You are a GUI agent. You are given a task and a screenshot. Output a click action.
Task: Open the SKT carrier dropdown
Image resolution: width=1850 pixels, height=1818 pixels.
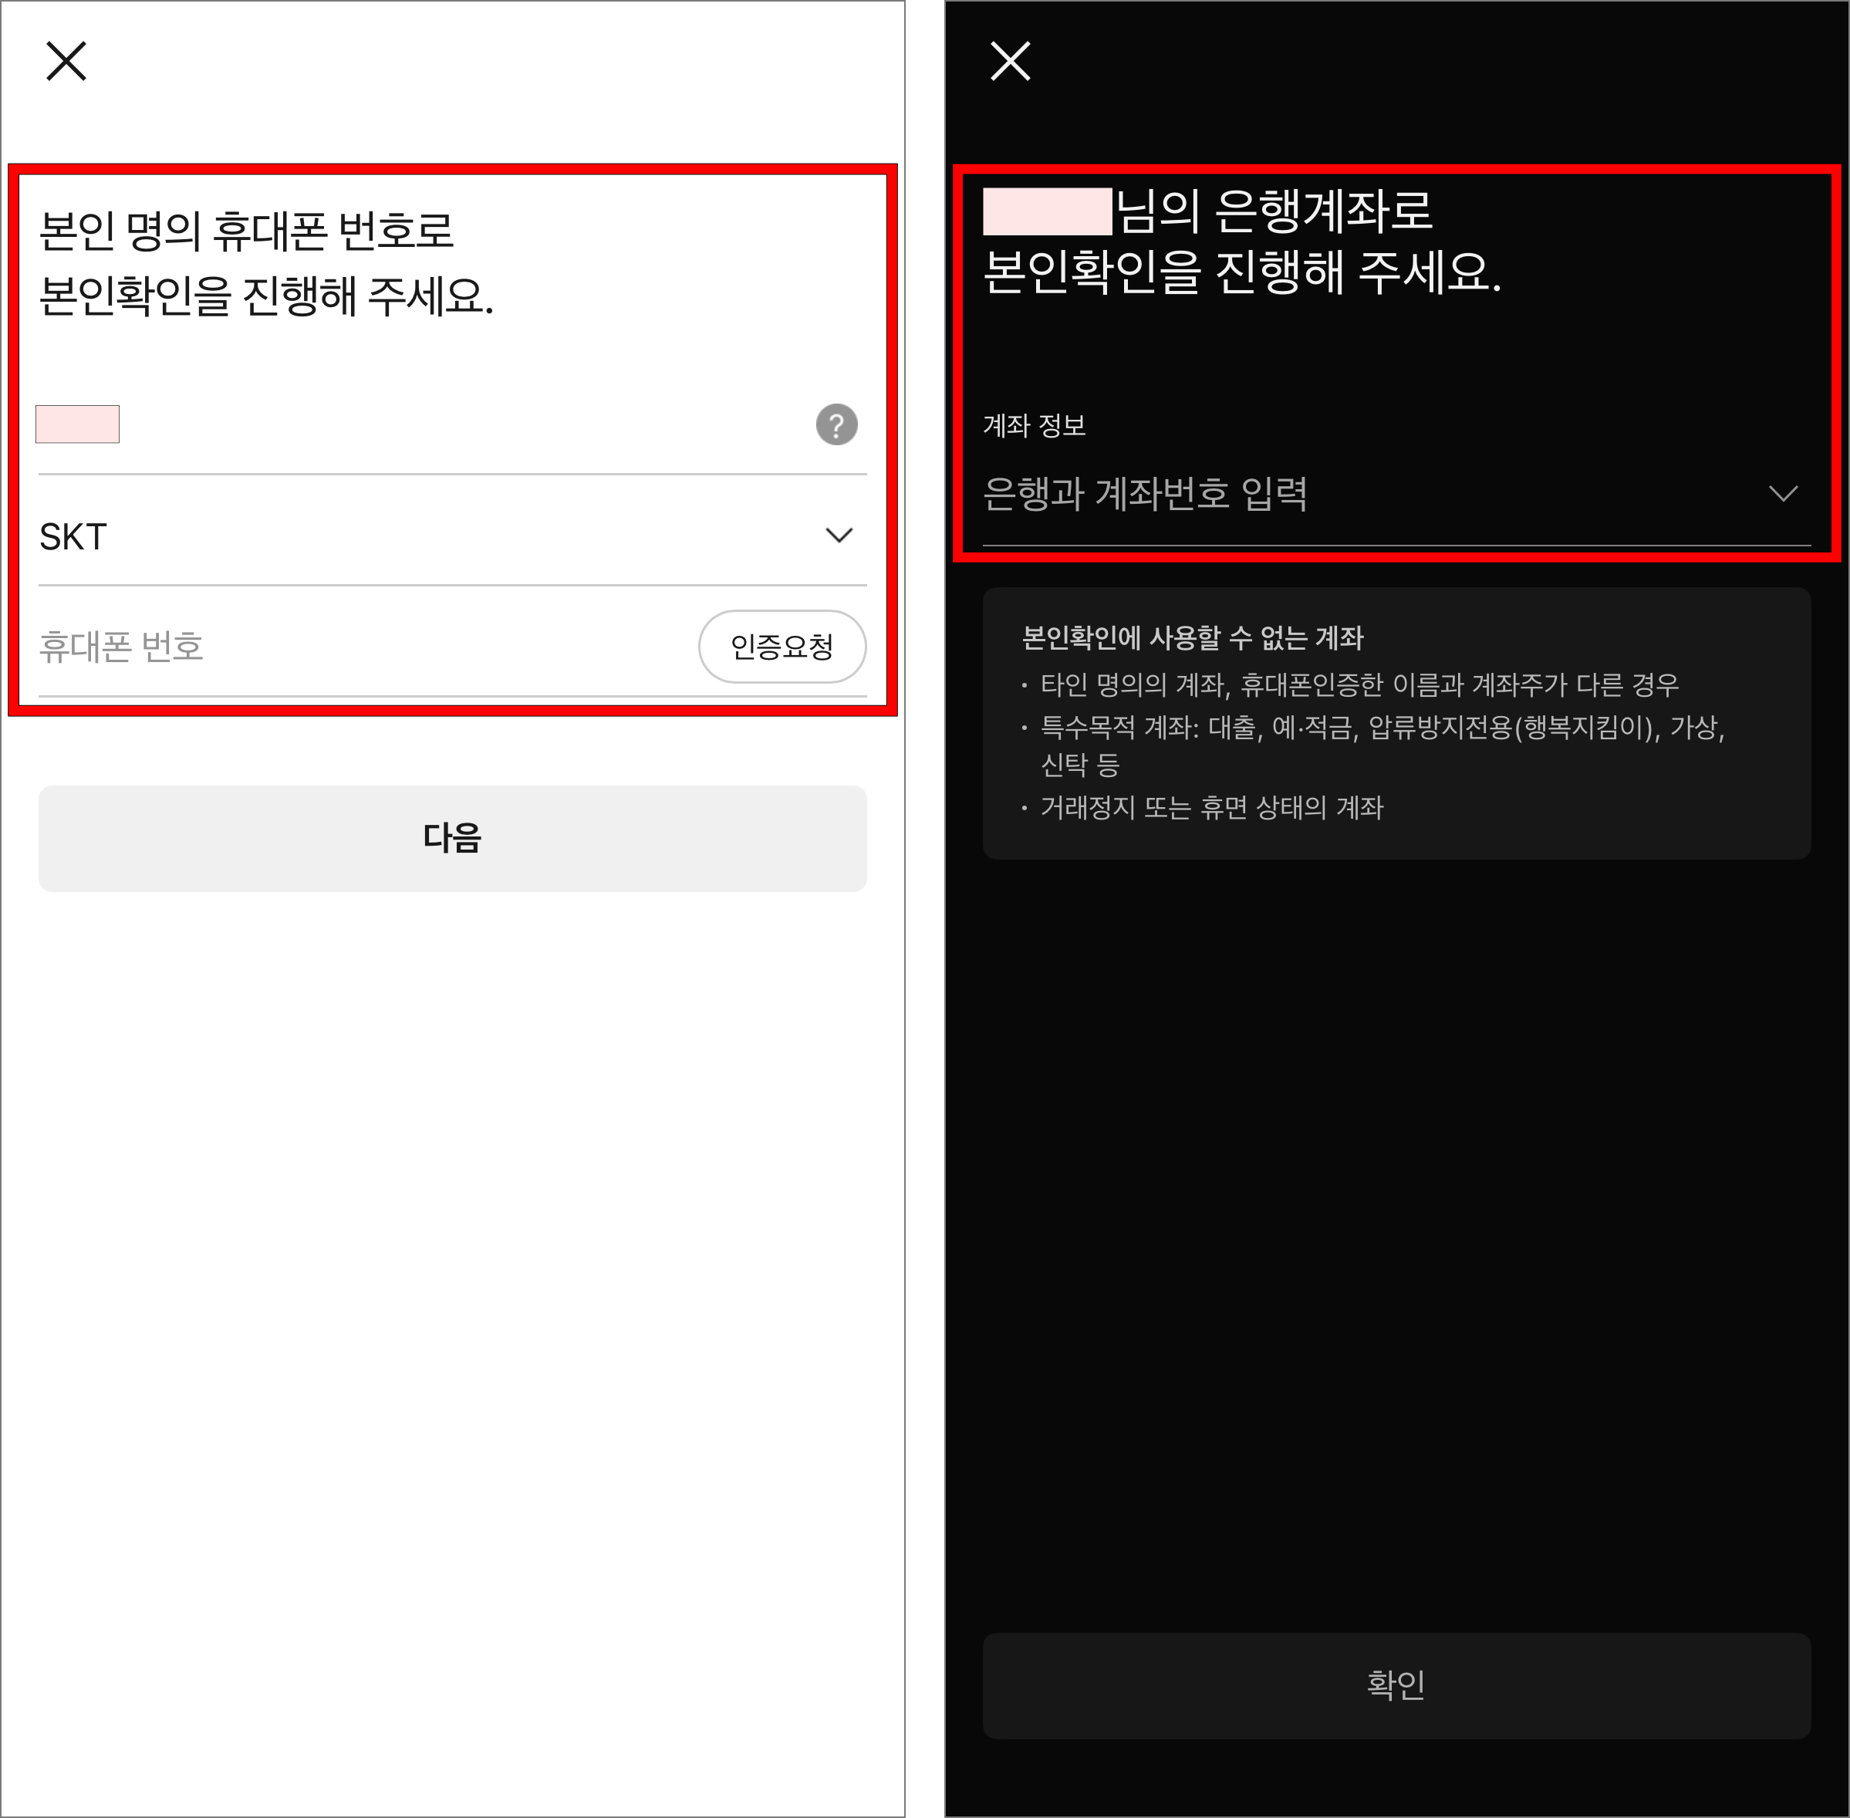449,536
